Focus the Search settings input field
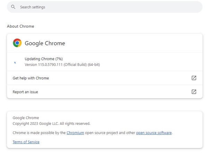The height and width of the screenshot is (155, 208). (104, 7)
